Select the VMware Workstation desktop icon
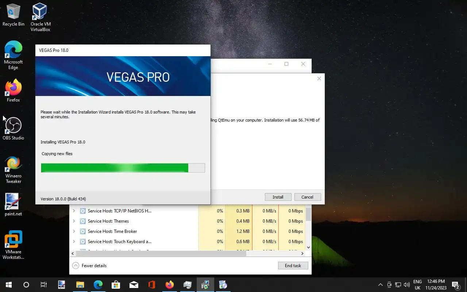467x292 pixels. click(13, 245)
